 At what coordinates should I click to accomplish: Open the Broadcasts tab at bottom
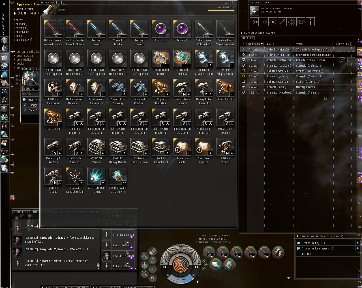[x=108, y=287]
